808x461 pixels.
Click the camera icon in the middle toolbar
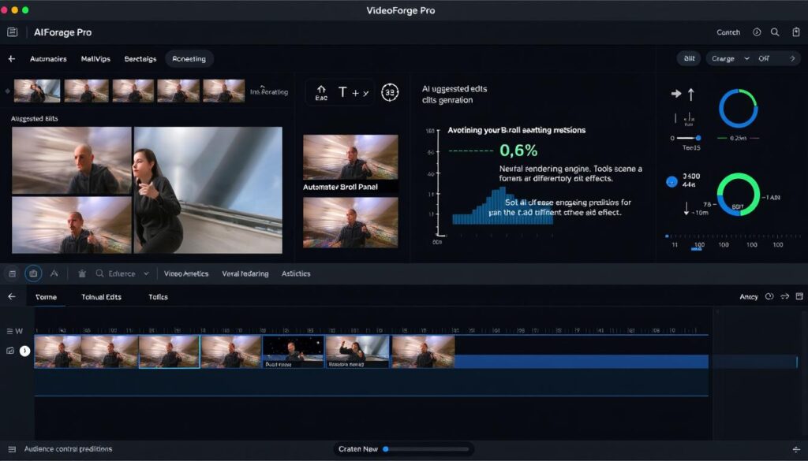[33, 273]
